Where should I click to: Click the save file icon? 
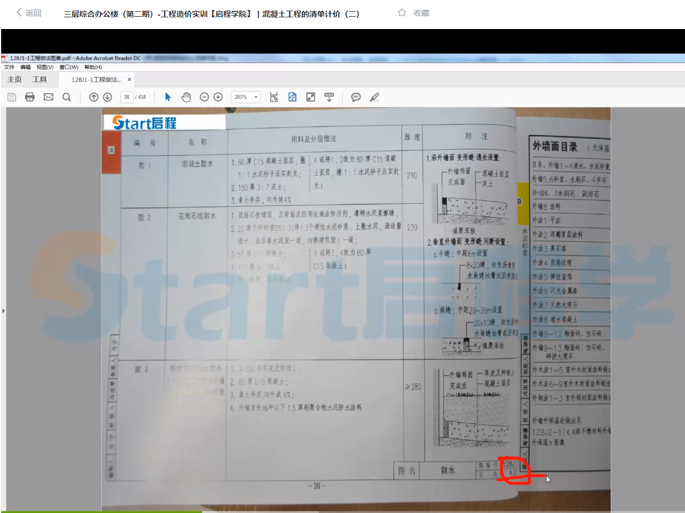point(12,97)
